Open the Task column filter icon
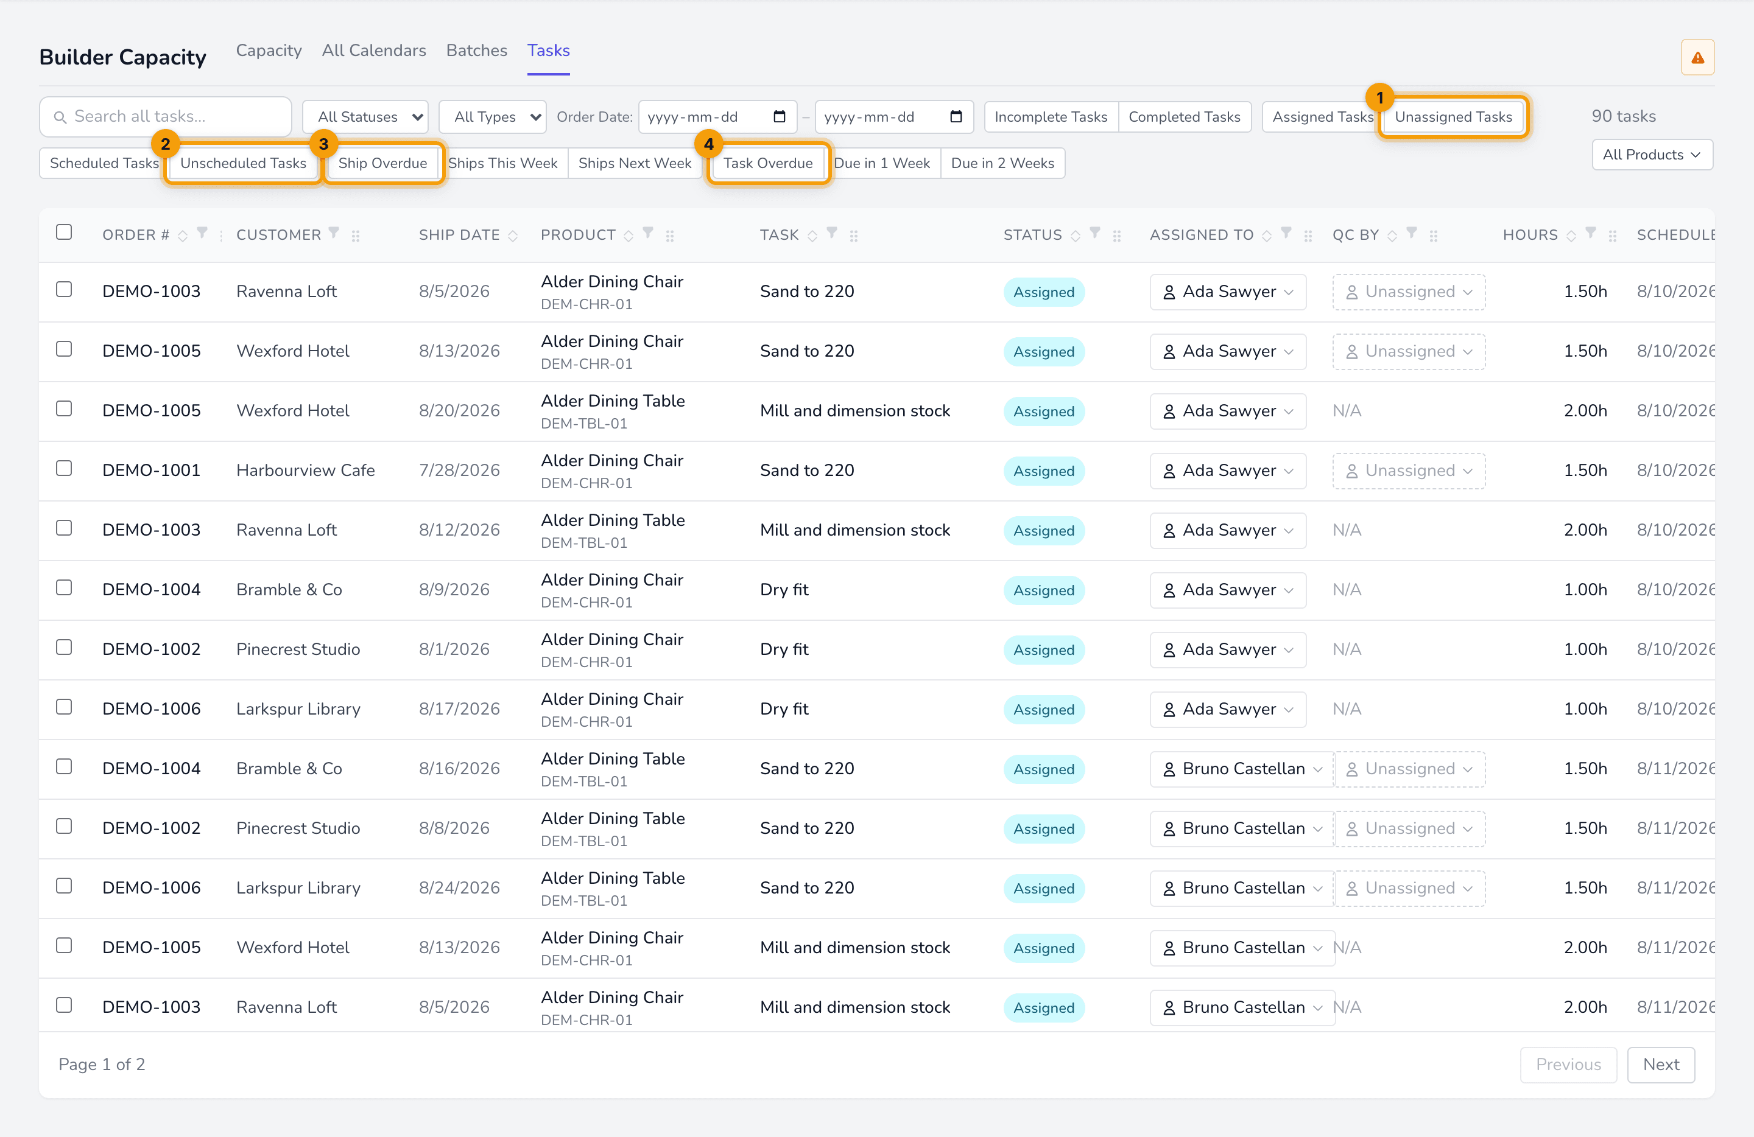 click(831, 233)
